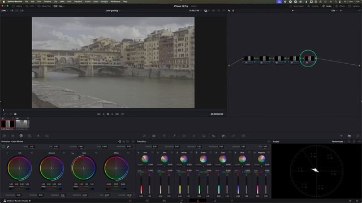
Task: Open the Key palette
Action: click(x=223, y=136)
